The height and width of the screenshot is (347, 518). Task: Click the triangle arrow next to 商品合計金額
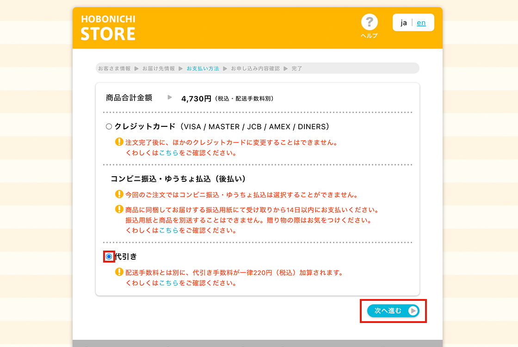point(170,97)
